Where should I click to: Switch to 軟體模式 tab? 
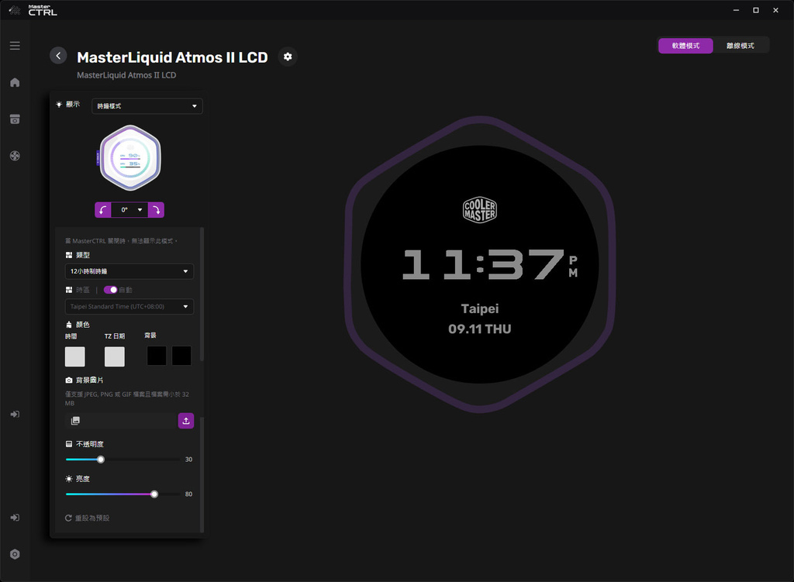(x=685, y=46)
